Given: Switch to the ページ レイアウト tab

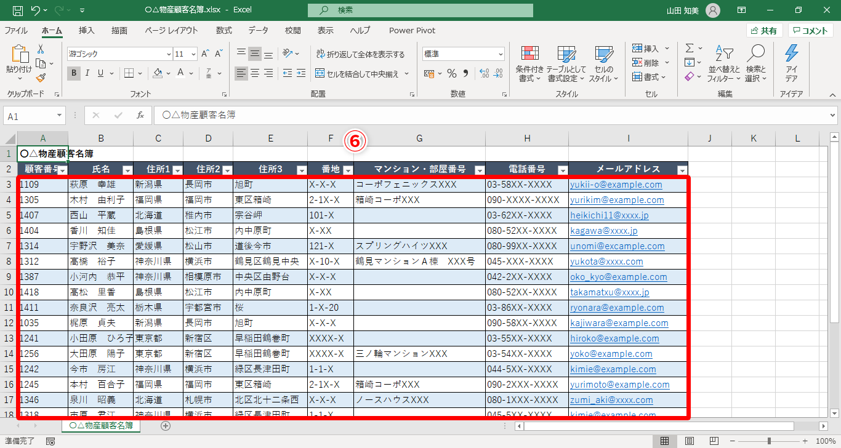Looking at the screenshot, I should [172, 30].
